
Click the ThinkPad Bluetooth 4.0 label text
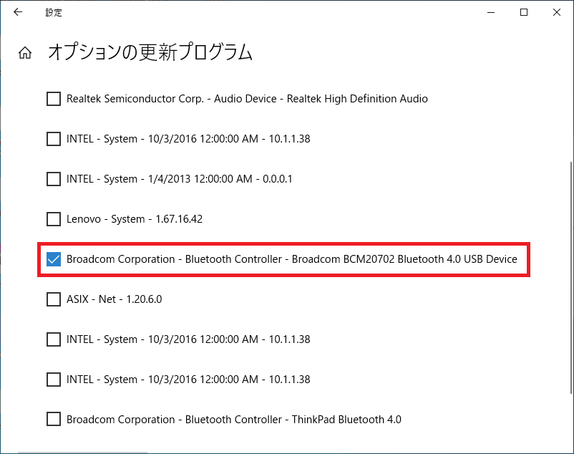point(234,419)
